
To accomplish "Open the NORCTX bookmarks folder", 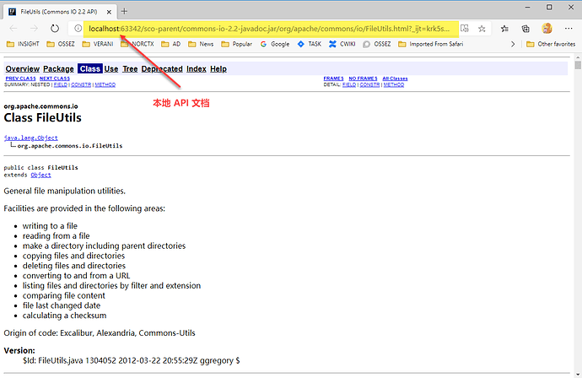I will pyautogui.click(x=137, y=44).
